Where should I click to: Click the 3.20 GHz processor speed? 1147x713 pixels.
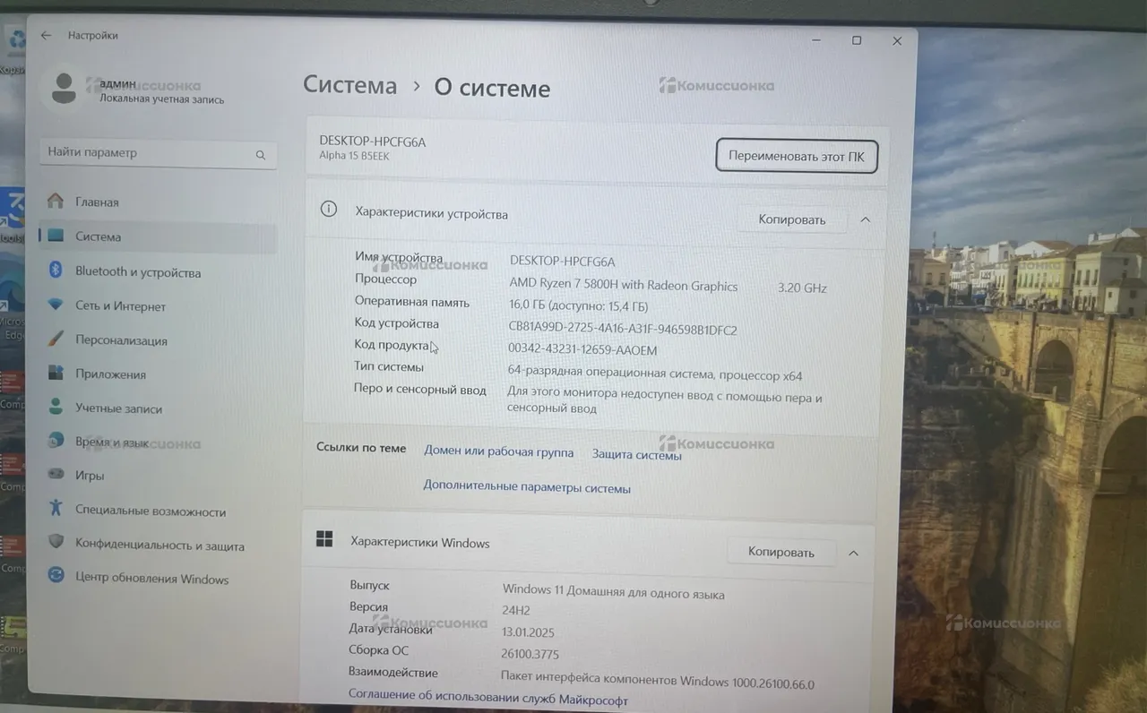[802, 288]
